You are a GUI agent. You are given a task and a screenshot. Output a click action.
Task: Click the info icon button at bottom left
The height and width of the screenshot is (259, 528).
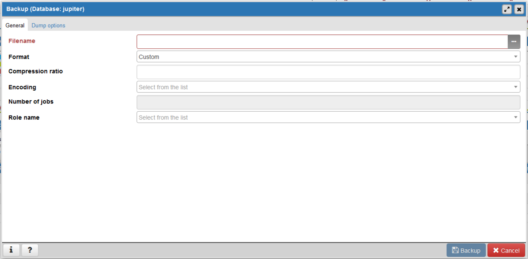[x=11, y=250]
